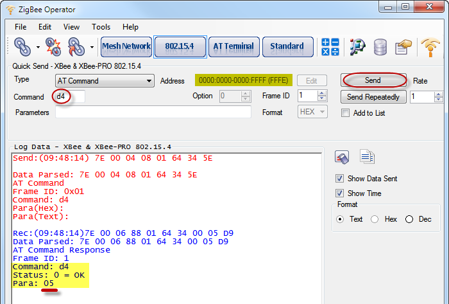The width and height of the screenshot is (449, 304).
Task: Click the ZigBee Operator title bar icon
Action: 11,10
